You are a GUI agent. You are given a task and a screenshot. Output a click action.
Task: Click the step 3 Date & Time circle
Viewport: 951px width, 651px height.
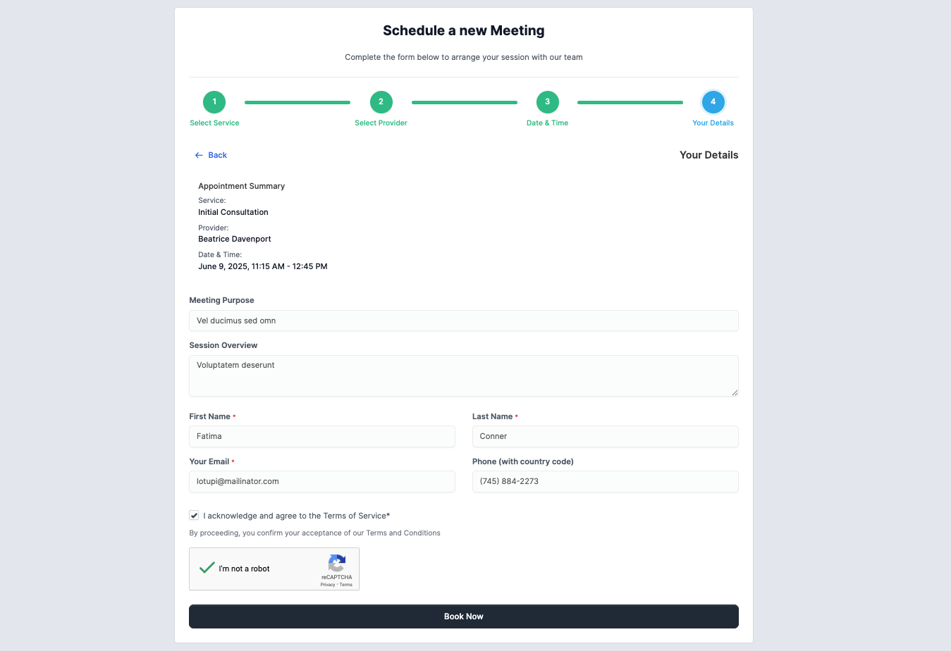pos(547,102)
